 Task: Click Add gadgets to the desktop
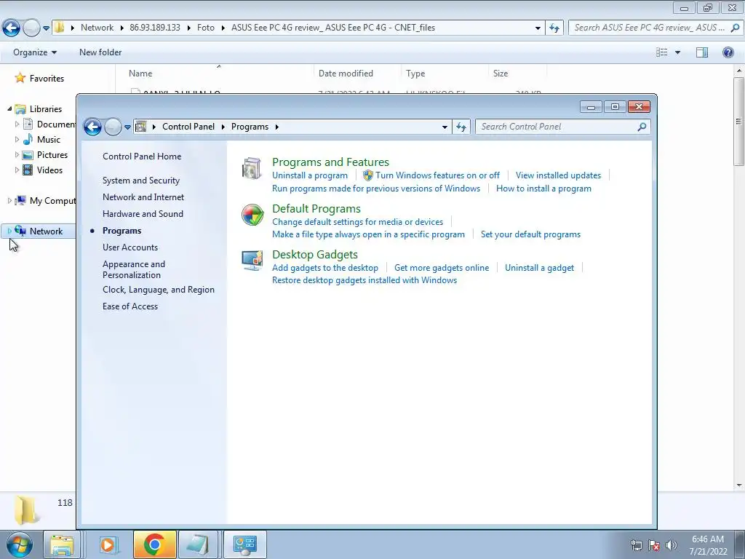325,268
